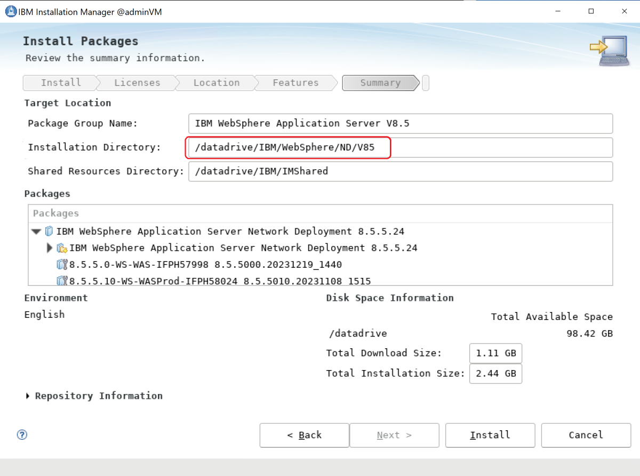Switch to the Licenses tab

(x=137, y=83)
